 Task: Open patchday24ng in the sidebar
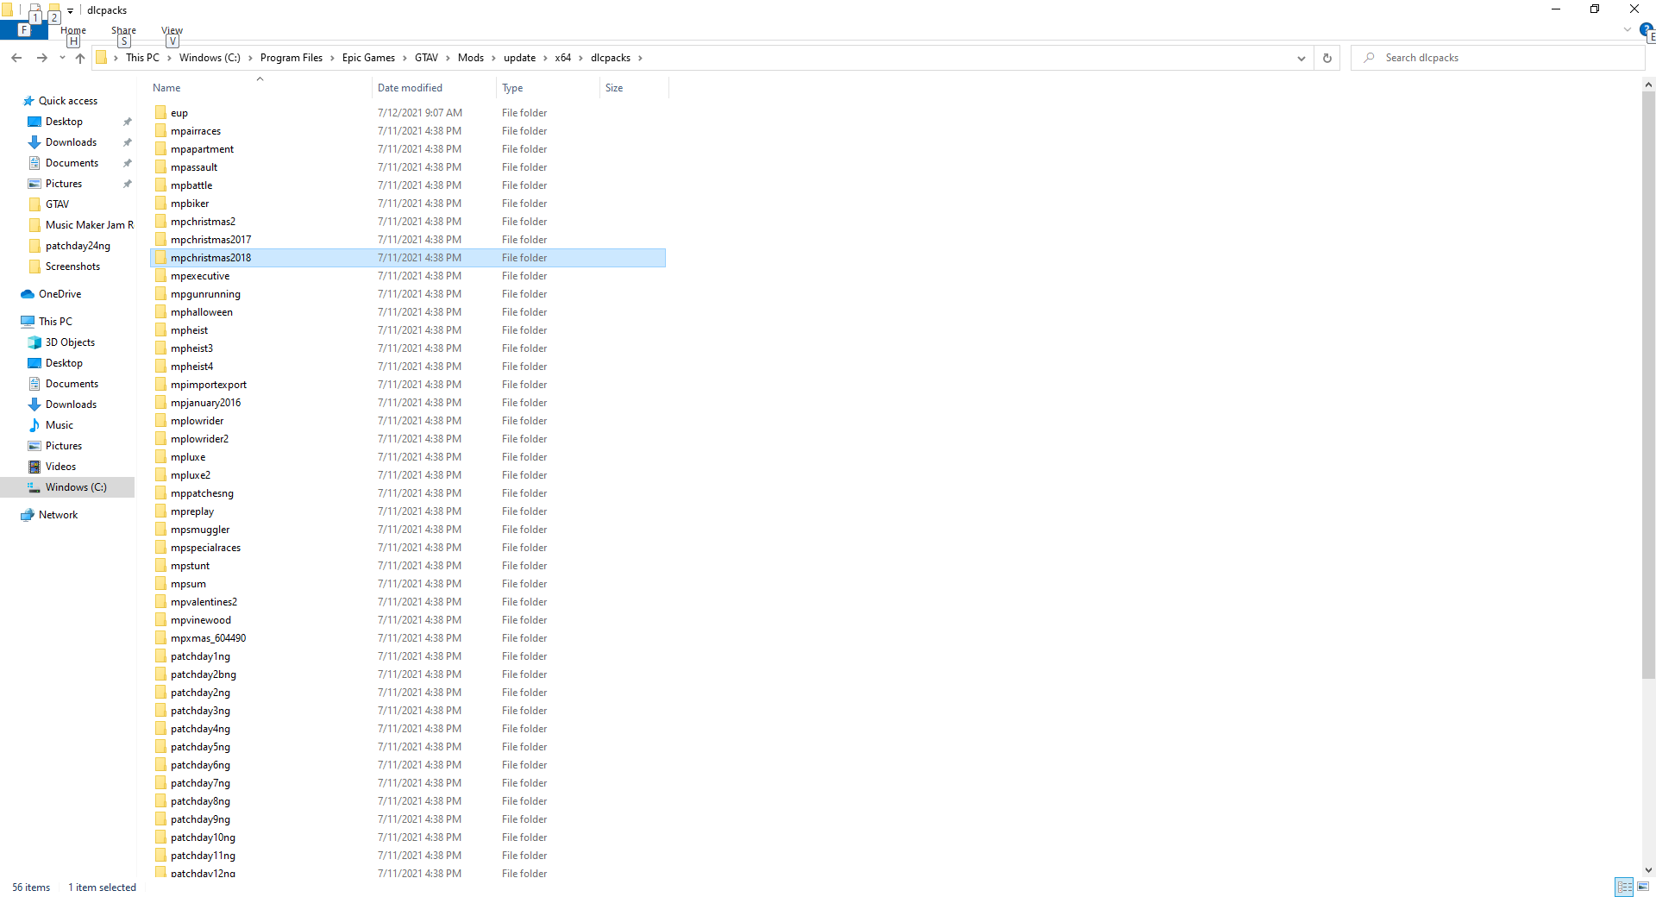pos(78,246)
